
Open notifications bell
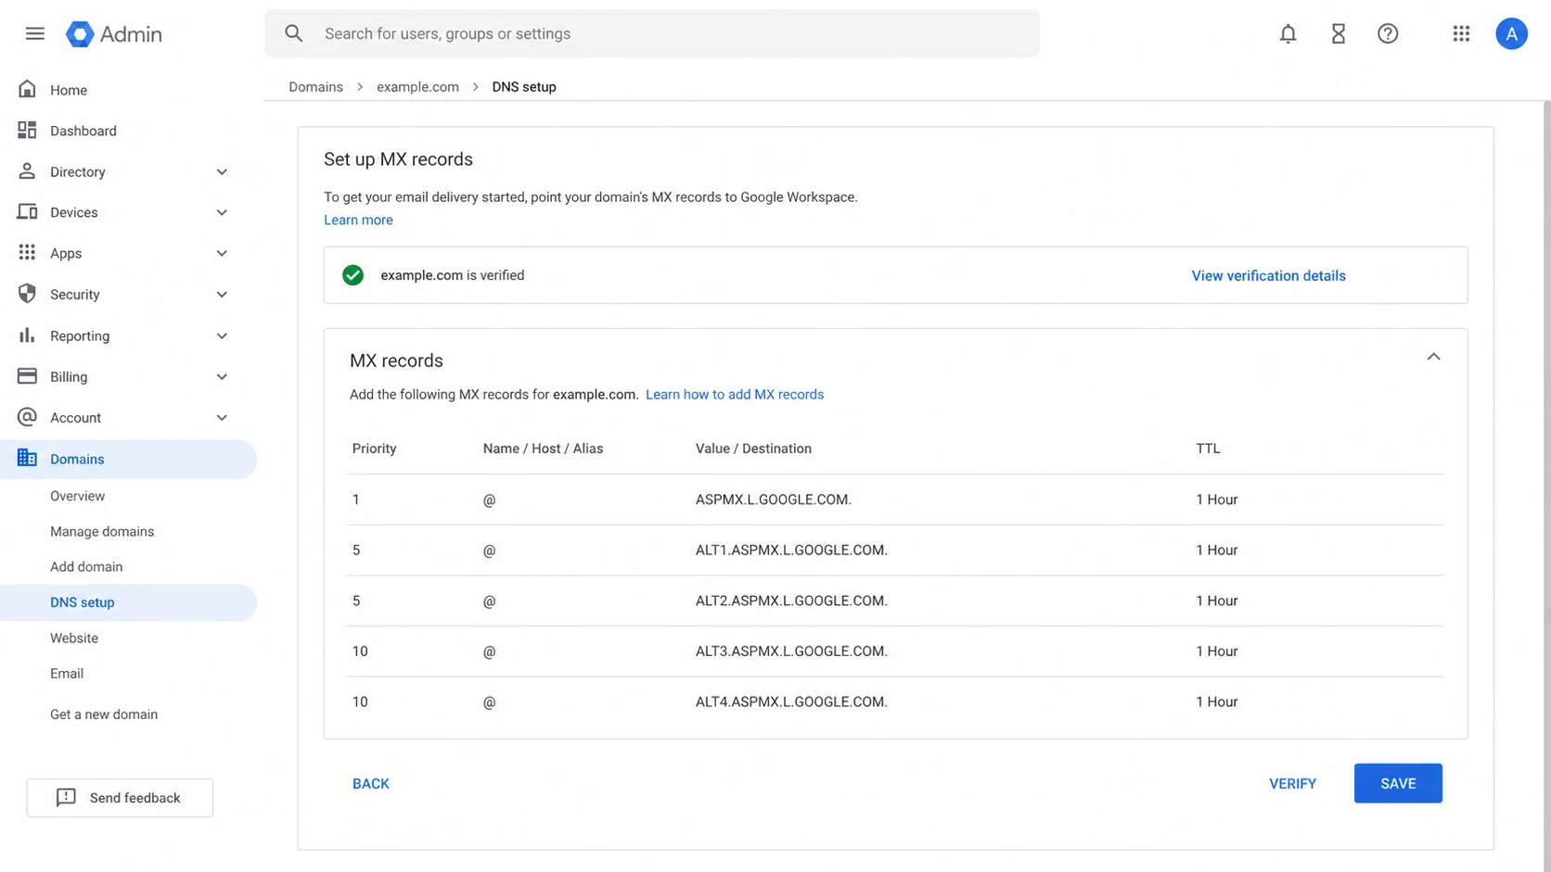(1288, 33)
